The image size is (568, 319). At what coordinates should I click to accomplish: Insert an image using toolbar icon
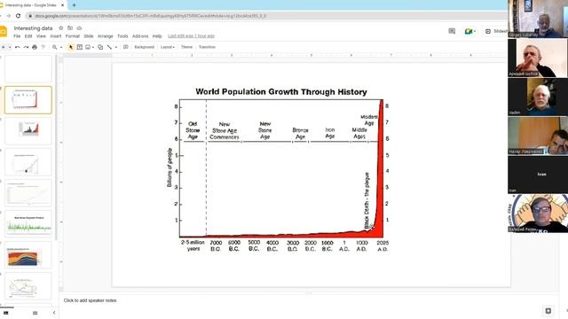pyautogui.click(x=88, y=47)
